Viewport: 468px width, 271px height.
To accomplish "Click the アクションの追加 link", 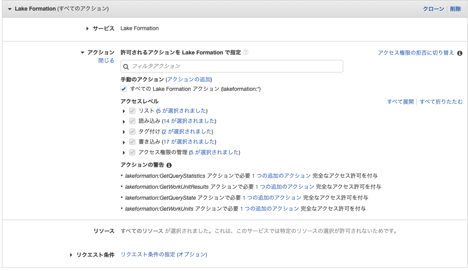I will 189,79.
